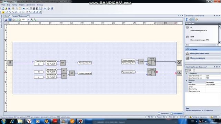Switch to the Макрос "Без имени" tab
Screen dimensions: 221x124
point(20,16)
